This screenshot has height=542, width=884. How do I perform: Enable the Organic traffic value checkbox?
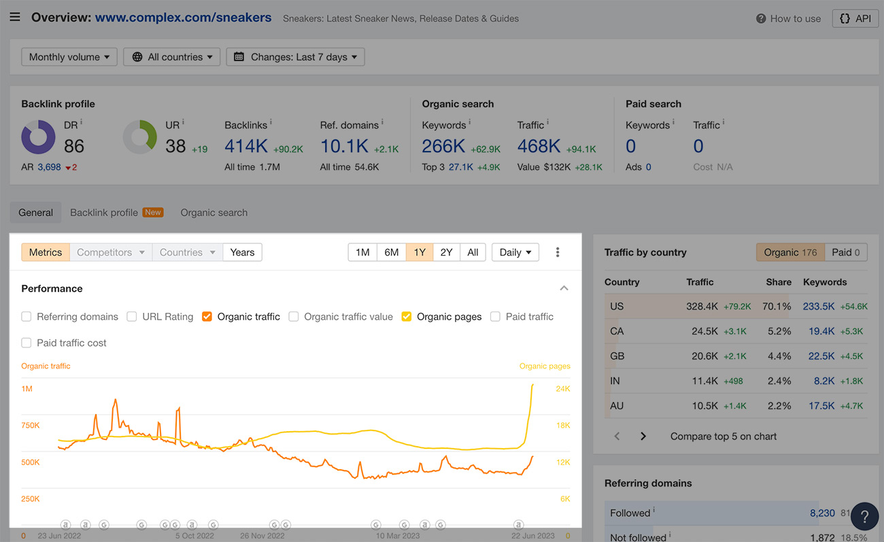pos(294,317)
